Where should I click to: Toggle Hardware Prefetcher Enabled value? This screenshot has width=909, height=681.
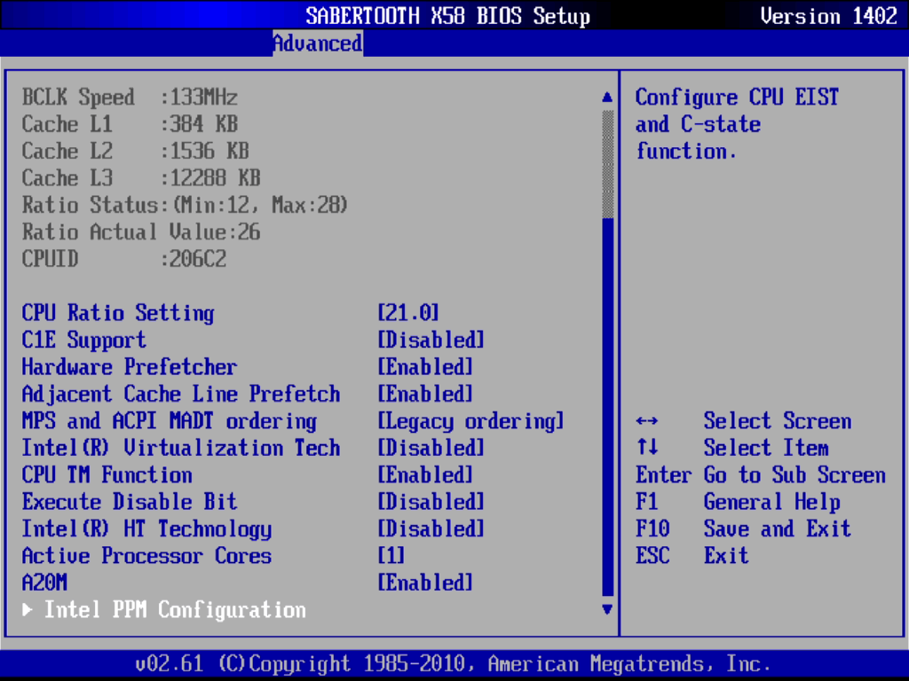click(x=425, y=367)
